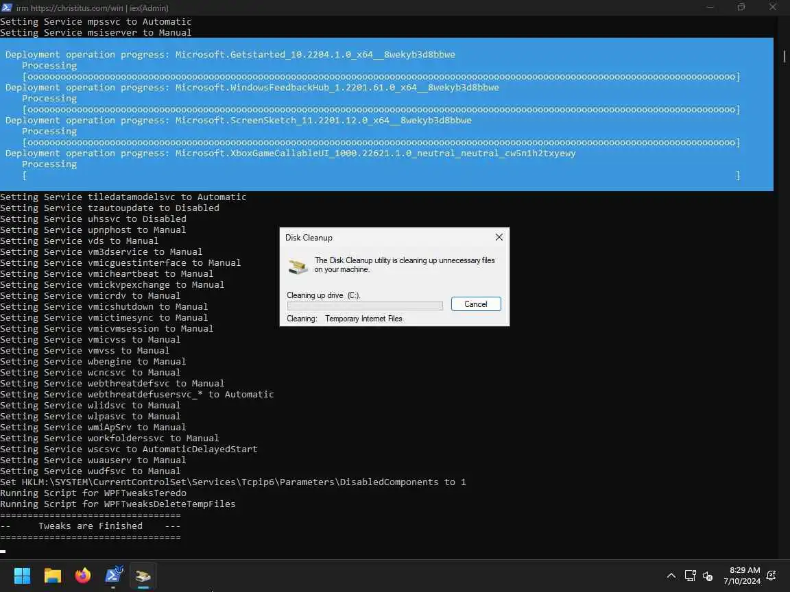Select the Disk Cleanup taskbar icon
The image size is (790, 592).
(143, 576)
